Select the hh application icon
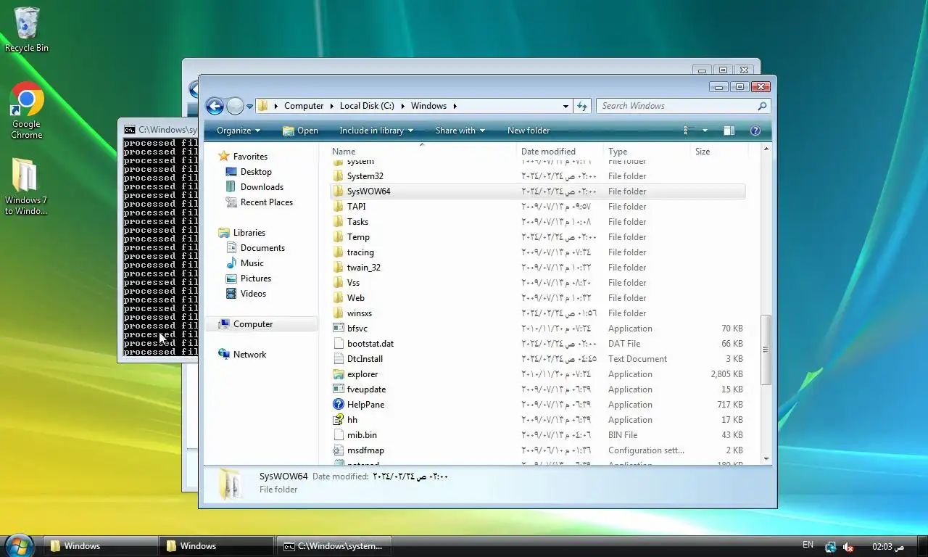Screen dimensions: 928x557 tap(338, 420)
